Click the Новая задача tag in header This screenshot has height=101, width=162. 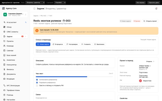point(126,21)
